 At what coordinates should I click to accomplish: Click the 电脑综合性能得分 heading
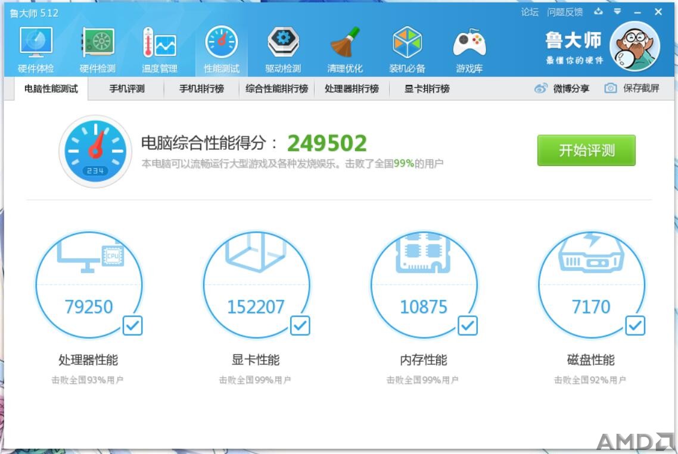(x=209, y=143)
